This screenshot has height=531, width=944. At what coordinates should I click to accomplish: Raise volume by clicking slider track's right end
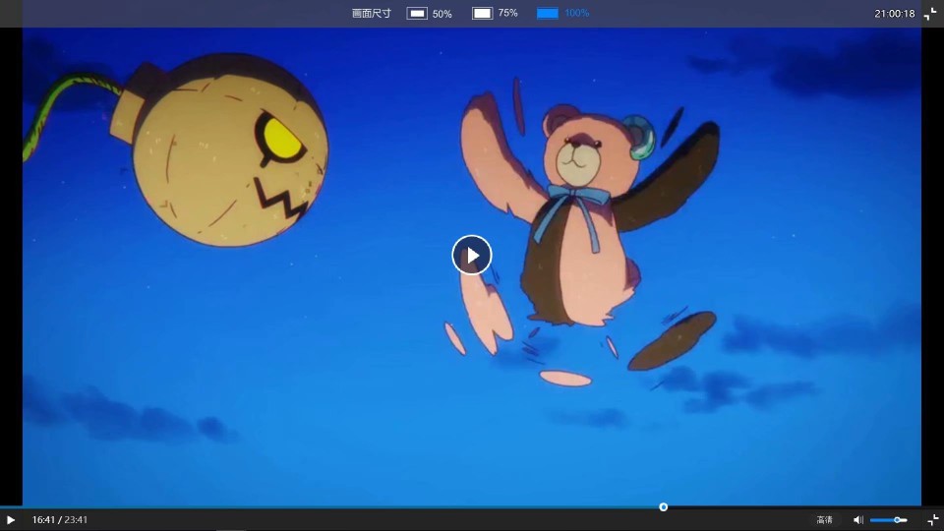(905, 520)
